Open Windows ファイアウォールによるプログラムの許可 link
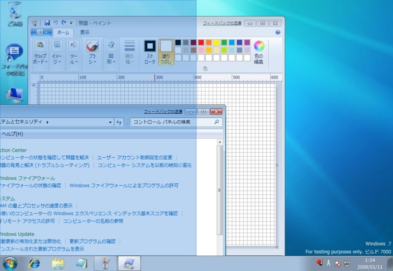The image size is (393, 271). click(124, 186)
